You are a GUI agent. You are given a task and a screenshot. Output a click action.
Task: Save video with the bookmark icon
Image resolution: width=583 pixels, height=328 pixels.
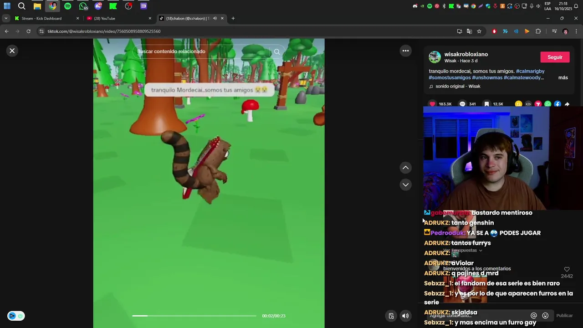(486, 104)
